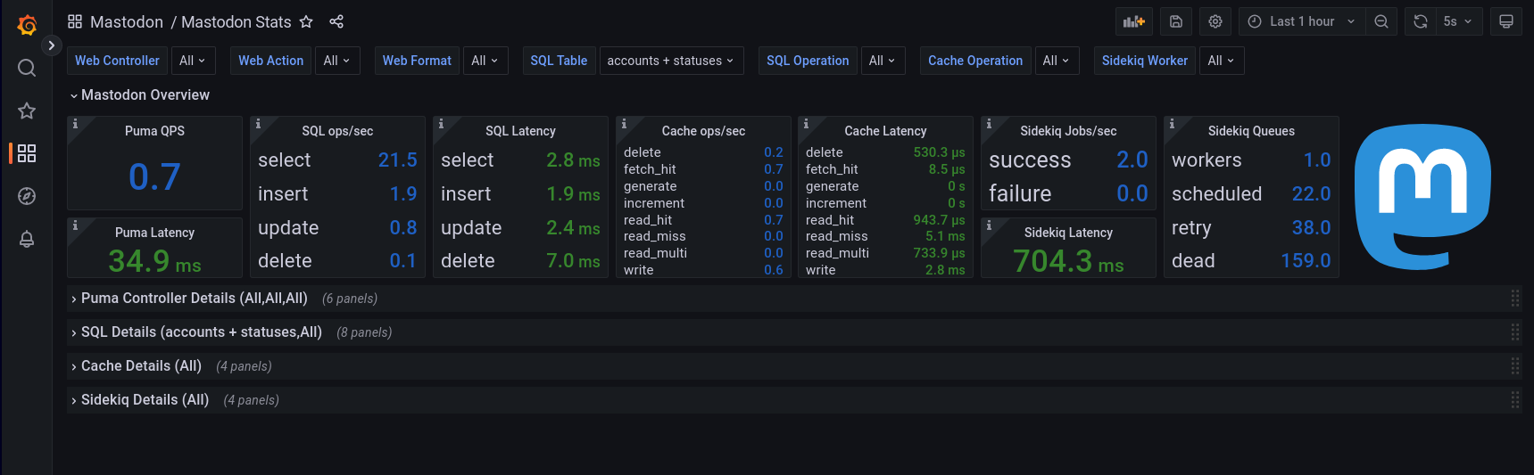
Task: Toggle TV kiosk view mode
Action: 1506,21
